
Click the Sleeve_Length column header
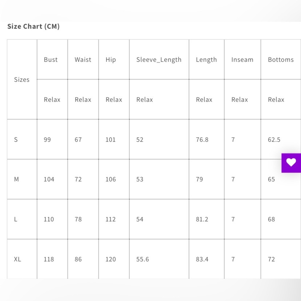point(159,60)
